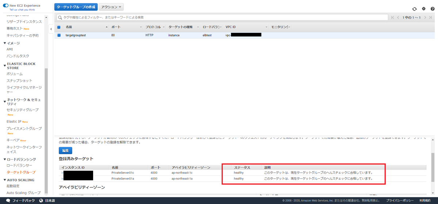This screenshot has height=204, width=438.
Task: Open リザーブドインスタンス in the sidebar
Action: 24,21
